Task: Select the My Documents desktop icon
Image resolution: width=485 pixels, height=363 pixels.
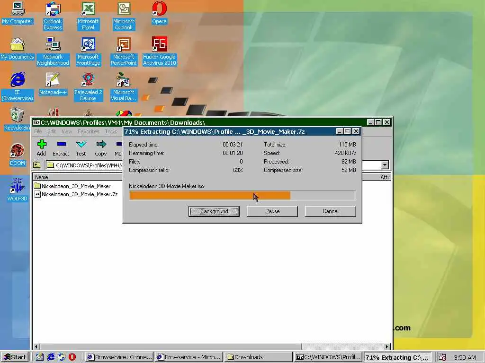Action: coord(18,49)
